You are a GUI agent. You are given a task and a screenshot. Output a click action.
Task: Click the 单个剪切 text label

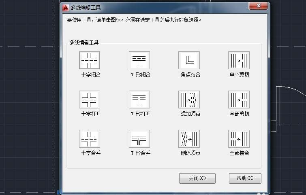[x=239, y=74]
